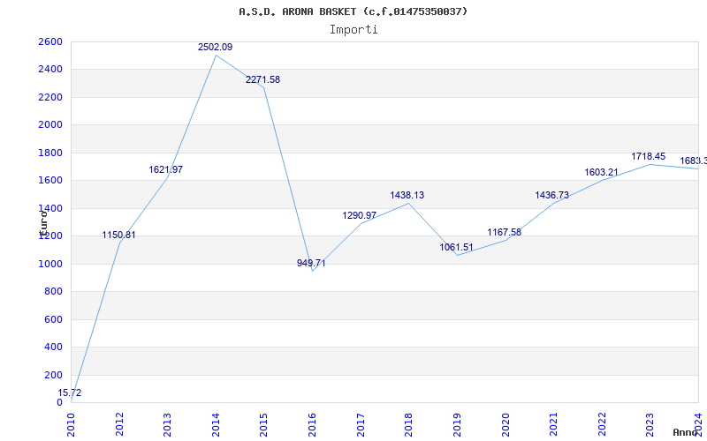Click the 1150.81 data label

(118, 235)
